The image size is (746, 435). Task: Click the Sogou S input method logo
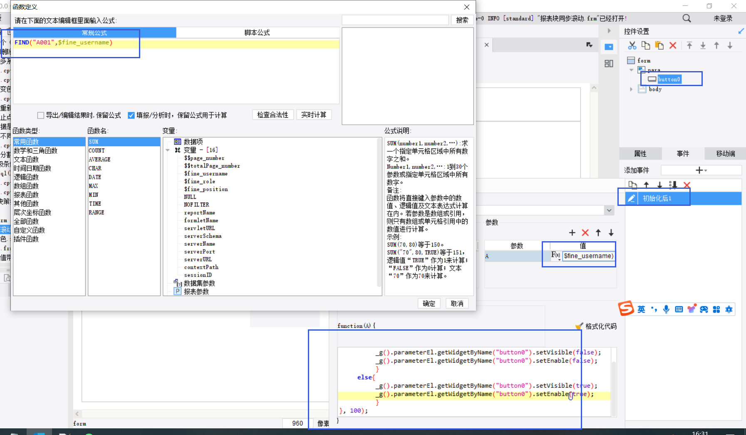coord(626,309)
